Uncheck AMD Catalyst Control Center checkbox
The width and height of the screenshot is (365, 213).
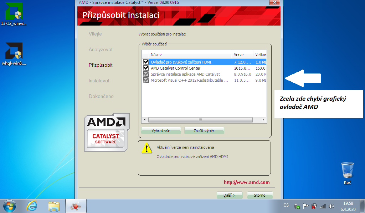point(146,68)
